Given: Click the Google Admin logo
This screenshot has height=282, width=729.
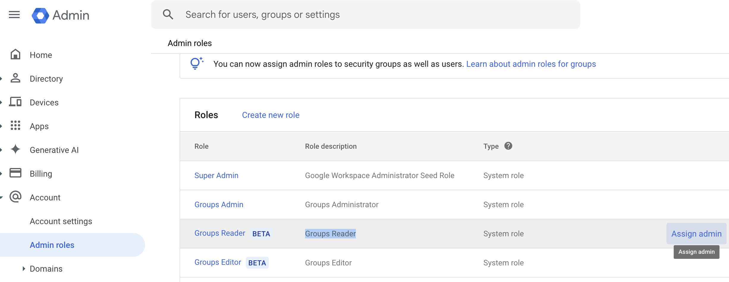Looking at the screenshot, I should tap(61, 15).
